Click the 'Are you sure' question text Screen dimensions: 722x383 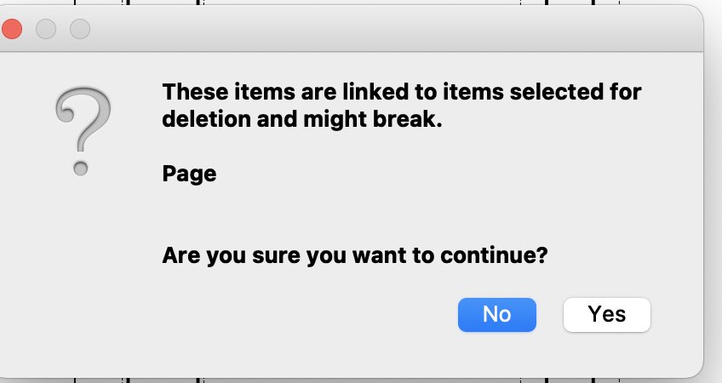tap(354, 254)
